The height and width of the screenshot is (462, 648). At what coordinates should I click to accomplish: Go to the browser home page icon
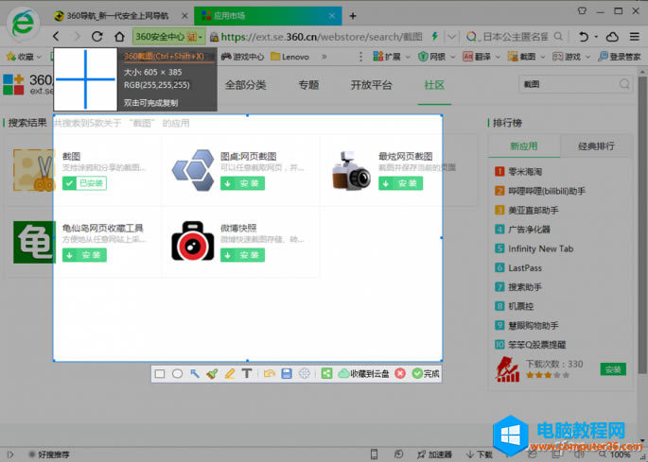click(120, 36)
